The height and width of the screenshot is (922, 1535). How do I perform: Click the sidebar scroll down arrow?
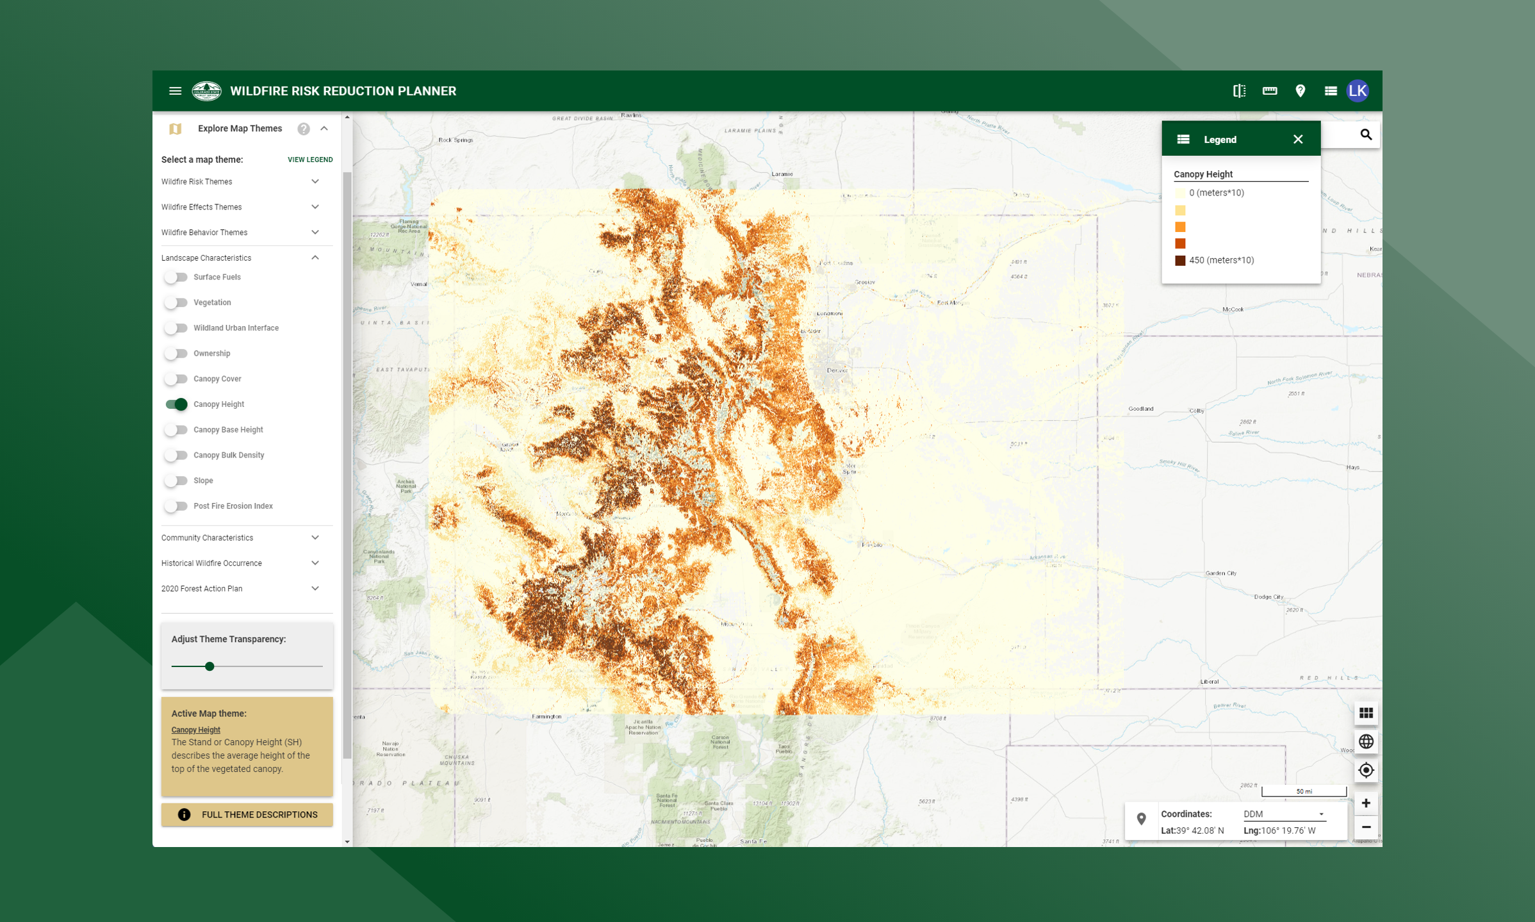pos(347,842)
